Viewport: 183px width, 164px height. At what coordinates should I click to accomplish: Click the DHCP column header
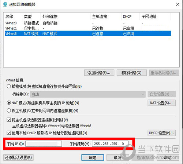131,17
